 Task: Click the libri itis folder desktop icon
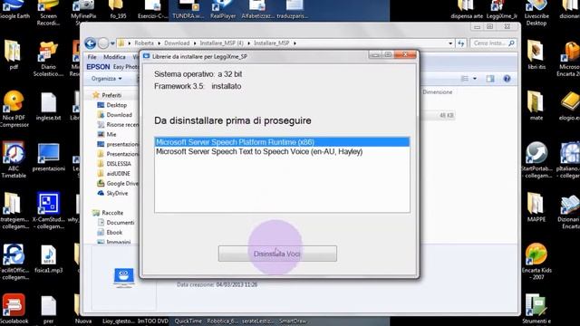(x=536, y=54)
